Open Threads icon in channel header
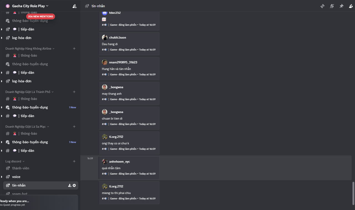355x210 pixels. [x=322, y=6]
